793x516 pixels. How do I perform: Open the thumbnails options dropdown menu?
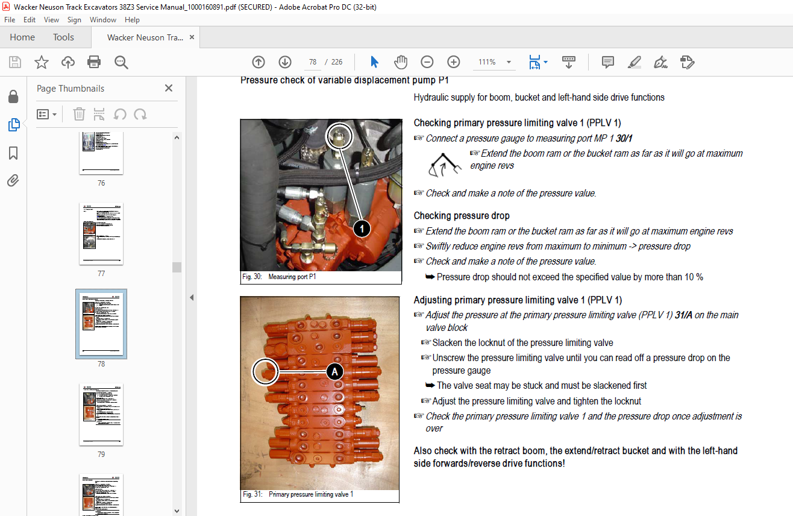[x=47, y=114]
